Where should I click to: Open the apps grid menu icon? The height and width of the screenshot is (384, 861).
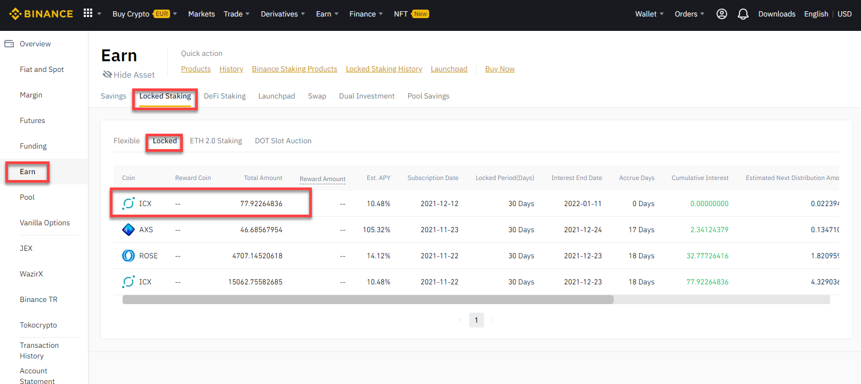[x=88, y=13]
